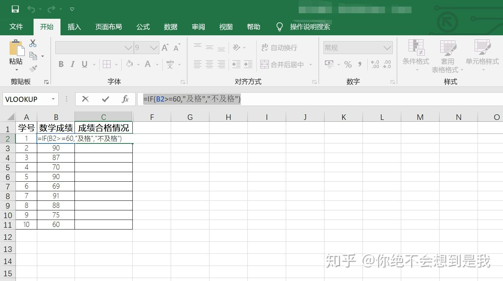Select Align Left icon
Screen dimensions: 503x281
198,64
